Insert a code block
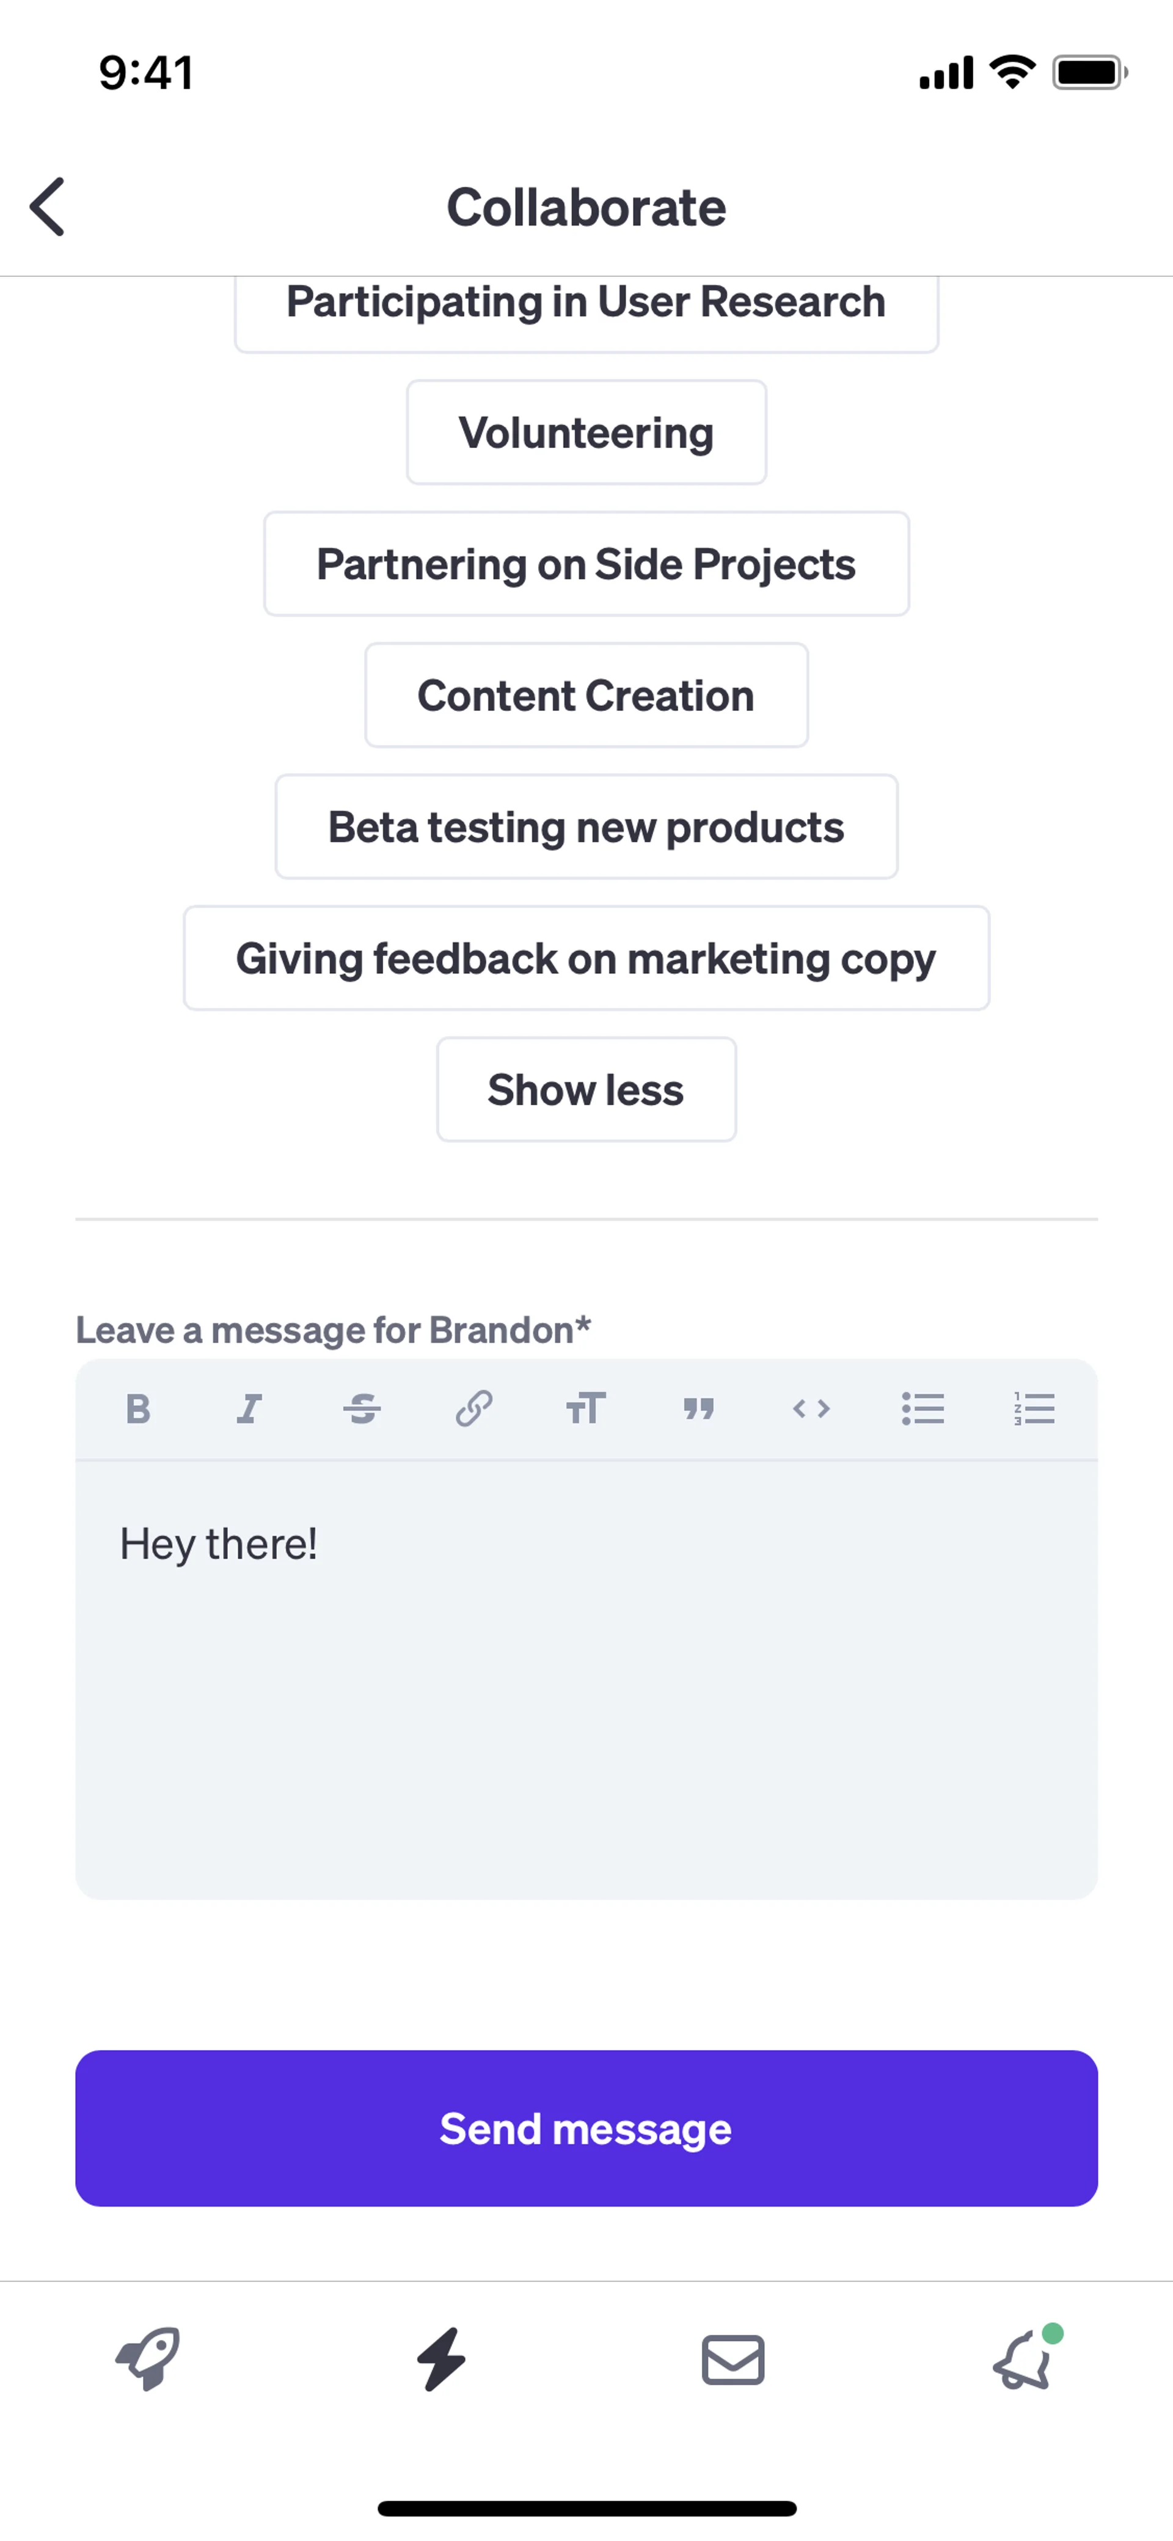Screen dimensions: 1173x2541 [811, 1408]
